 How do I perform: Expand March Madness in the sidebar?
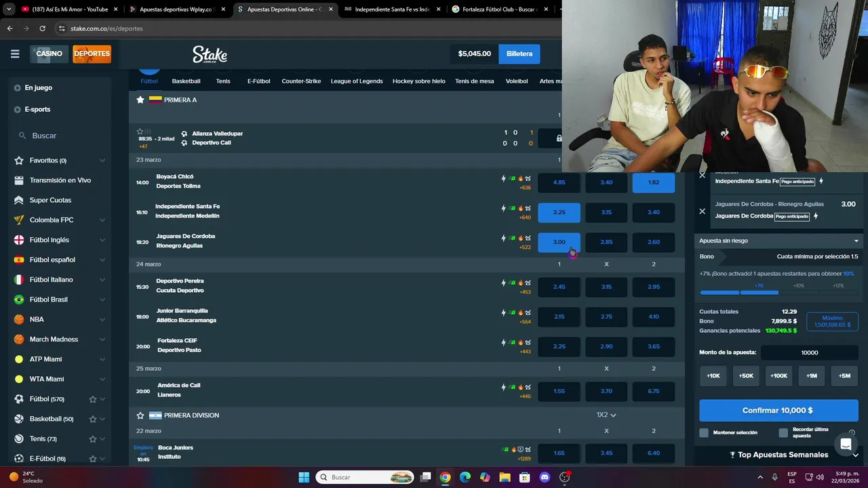(102, 340)
